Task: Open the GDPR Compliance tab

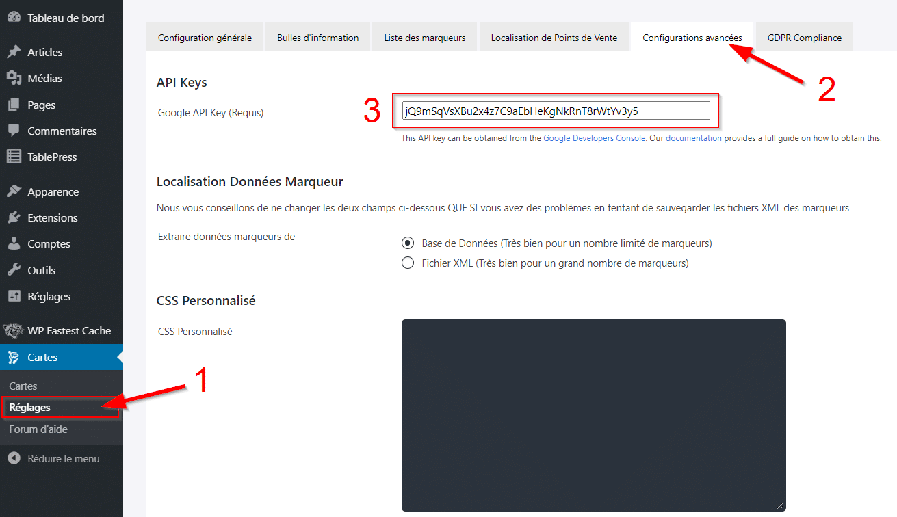Action: click(x=804, y=38)
